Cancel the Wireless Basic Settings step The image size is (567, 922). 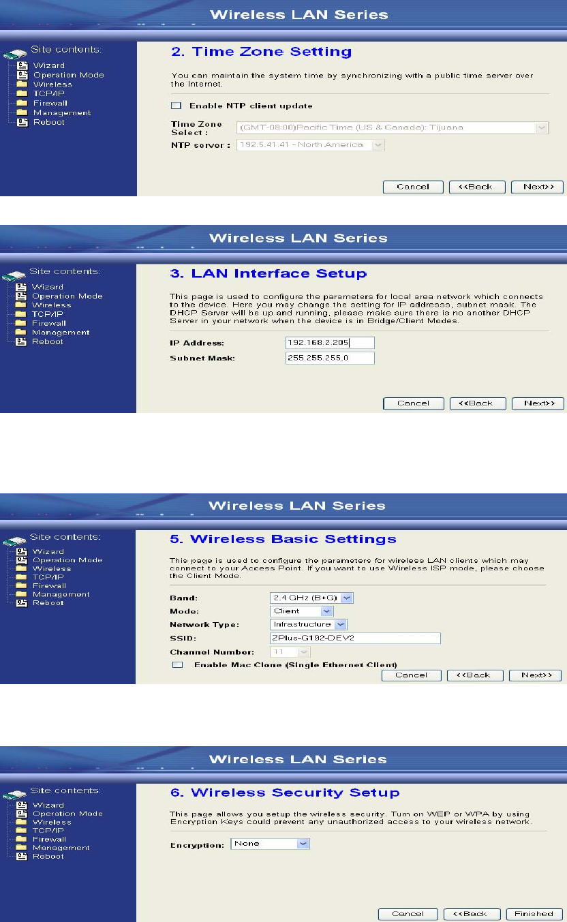pos(411,675)
